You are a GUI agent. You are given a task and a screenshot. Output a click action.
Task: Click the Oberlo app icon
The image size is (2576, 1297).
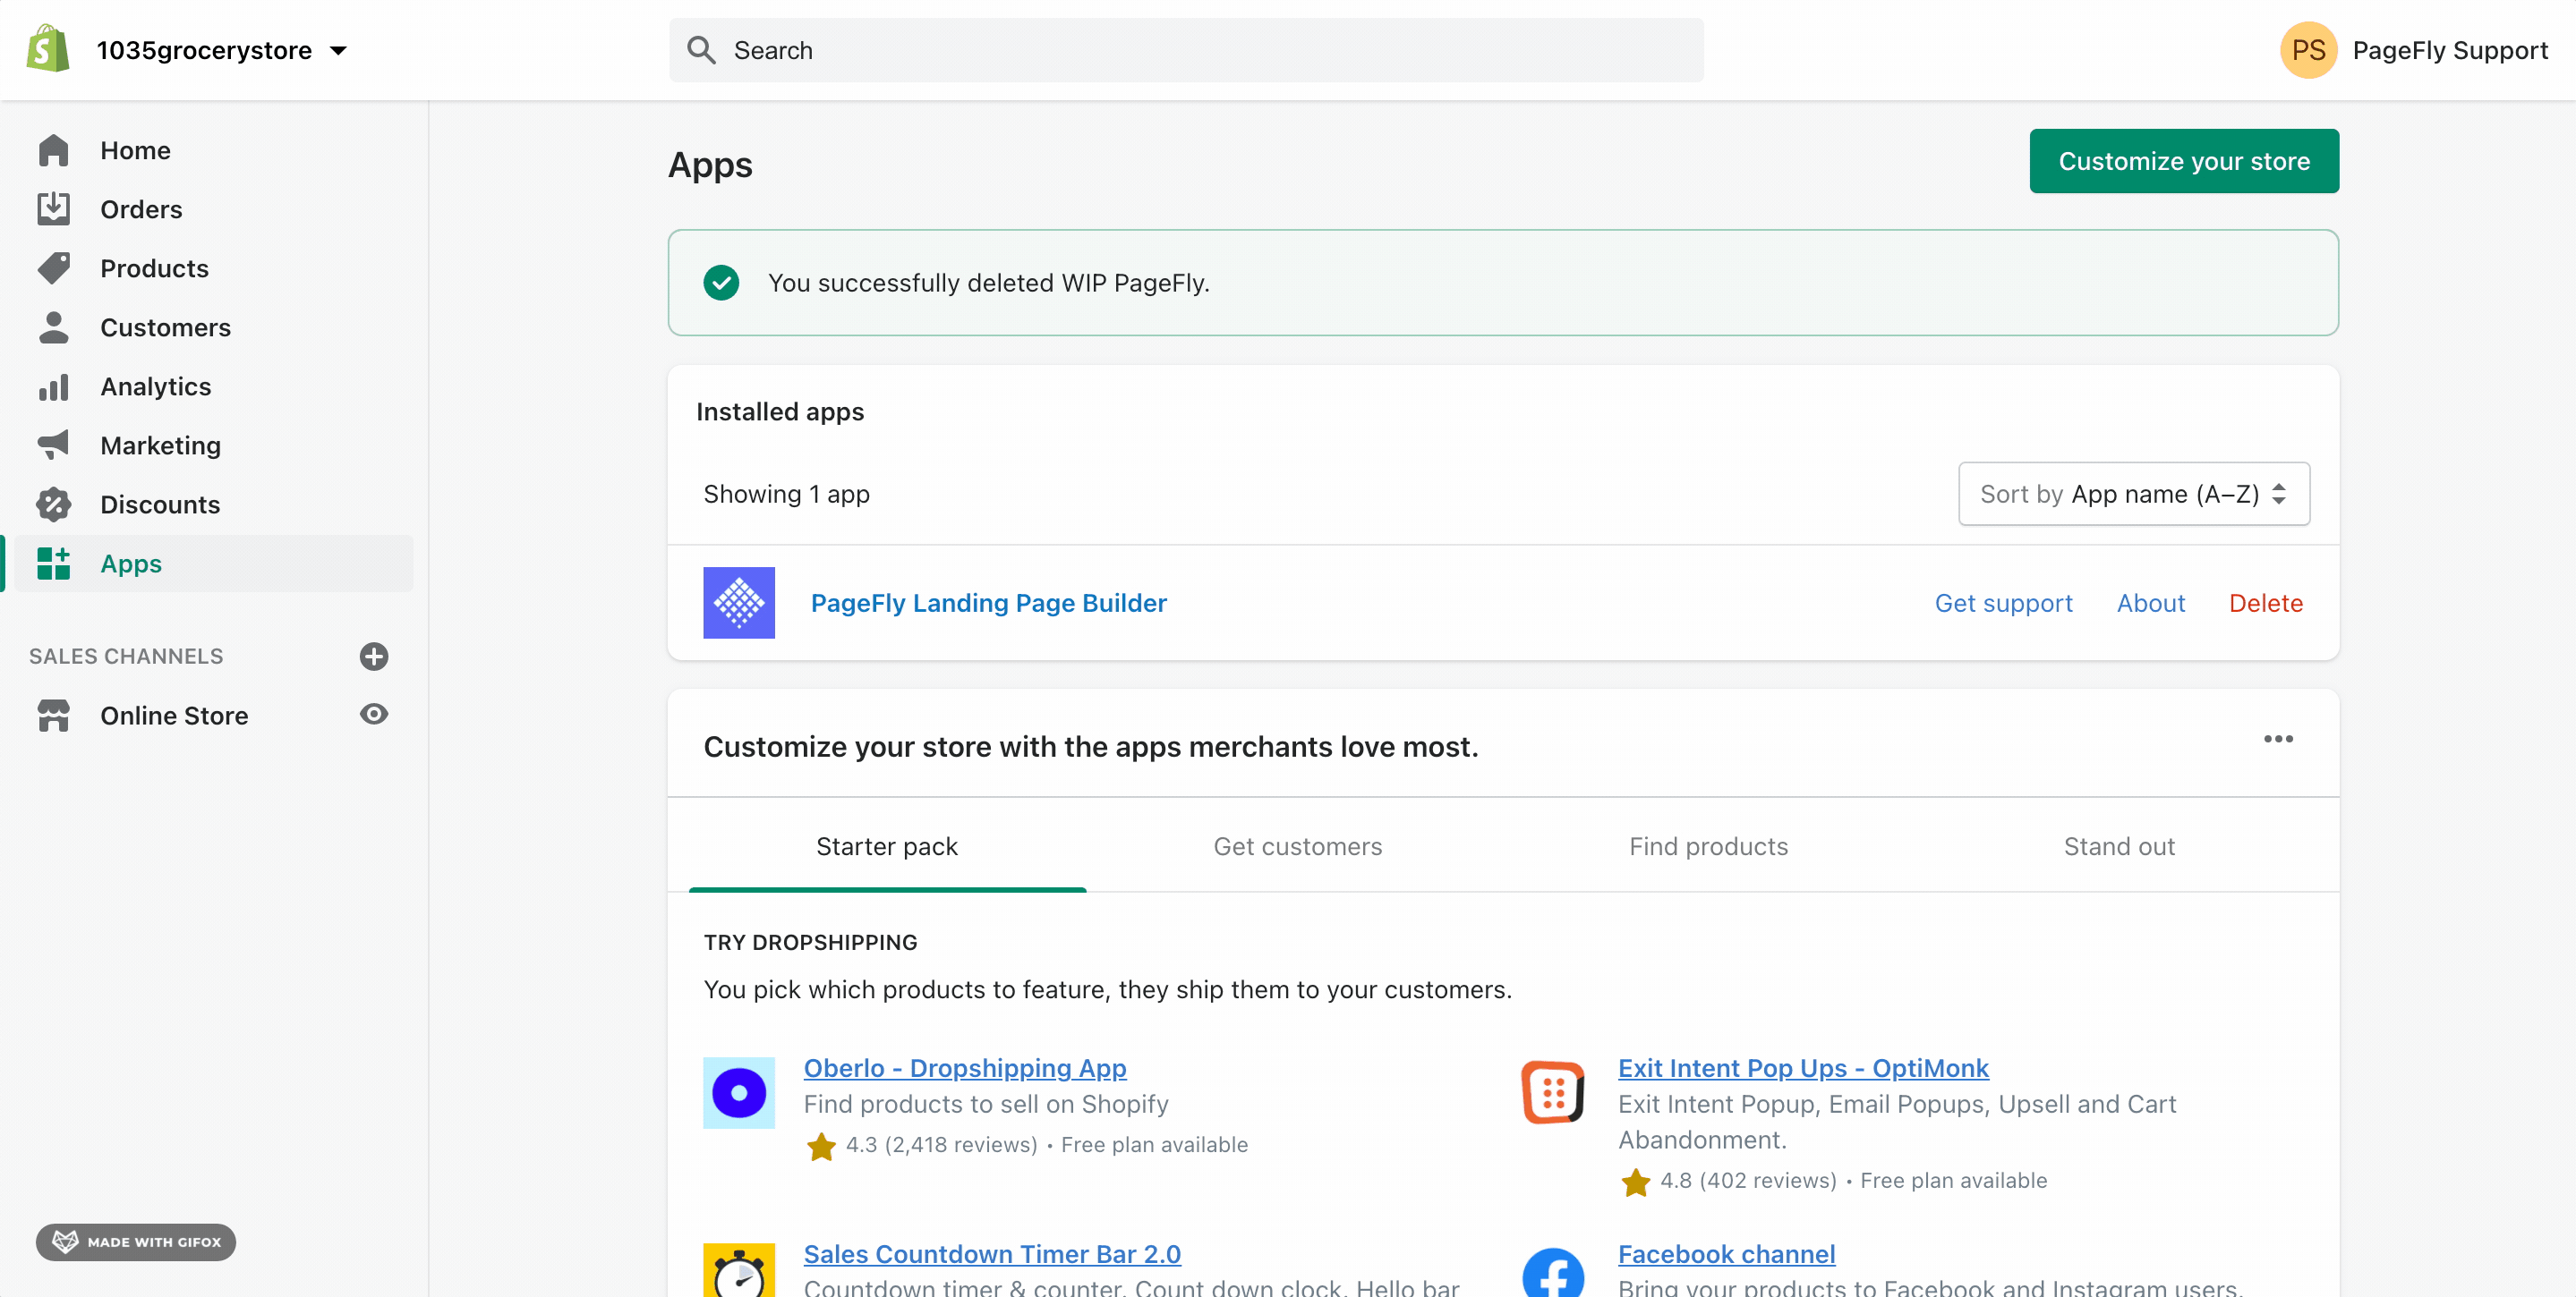[x=739, y=1093]
